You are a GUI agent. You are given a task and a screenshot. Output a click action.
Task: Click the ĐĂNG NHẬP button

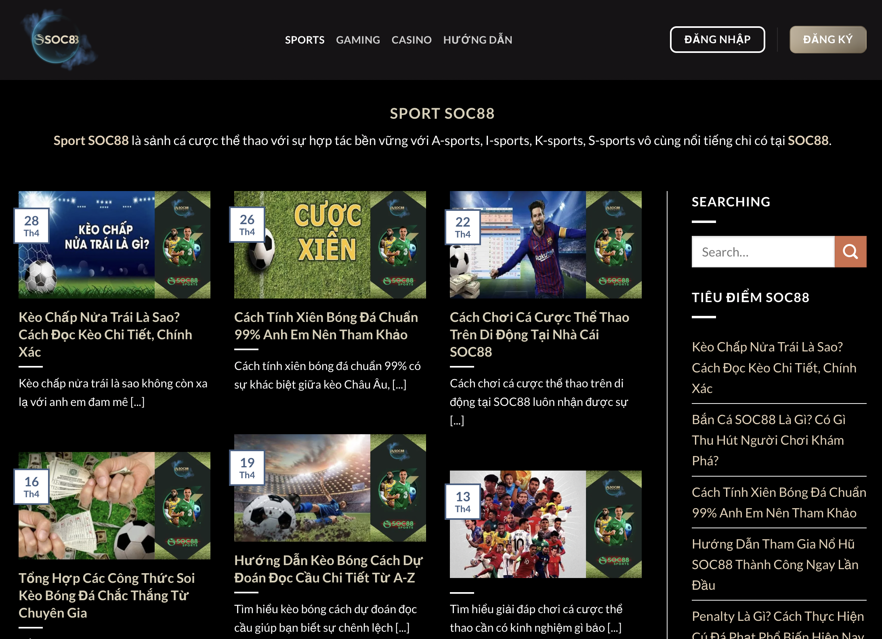(717, 40)
